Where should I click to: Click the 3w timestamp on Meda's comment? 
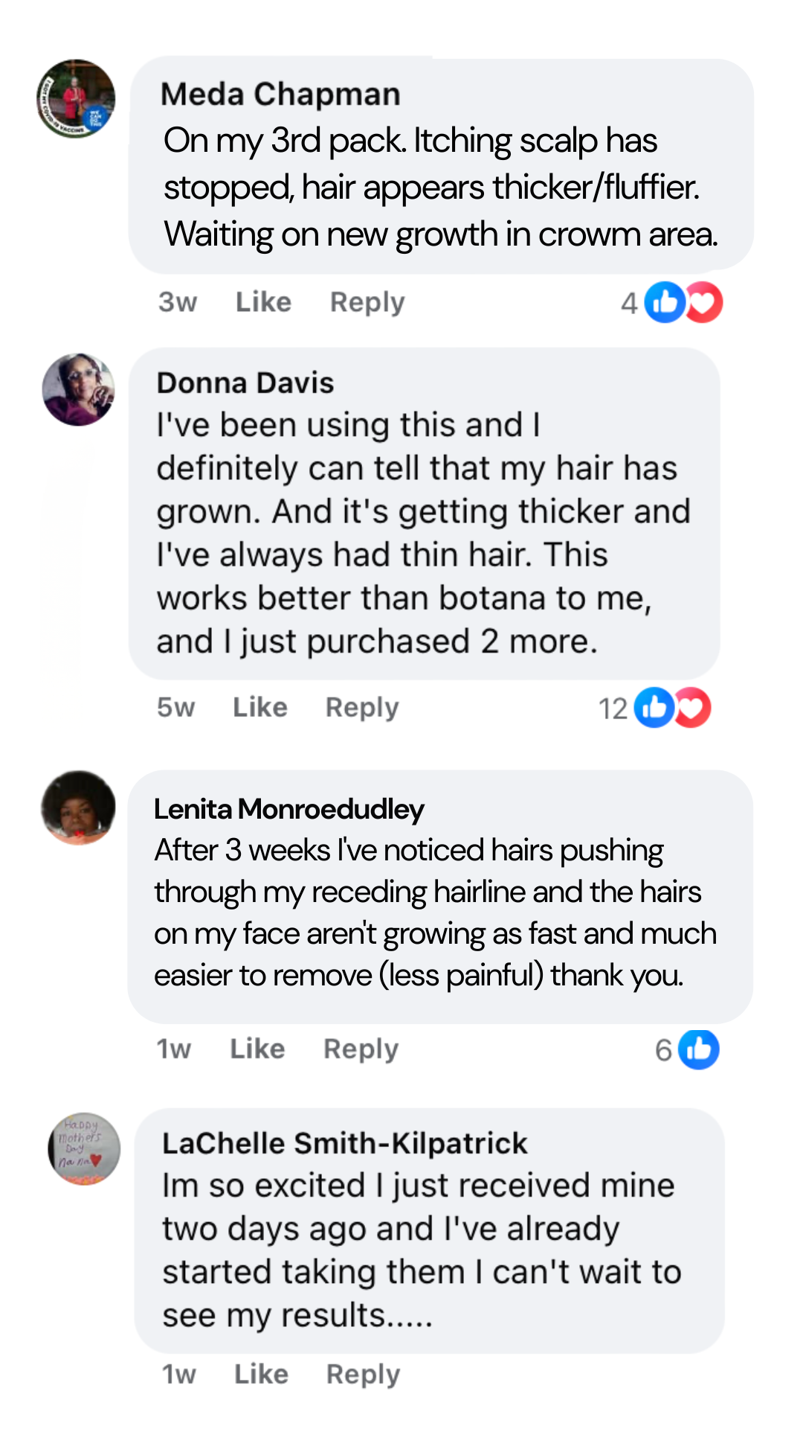coord(178,302)
